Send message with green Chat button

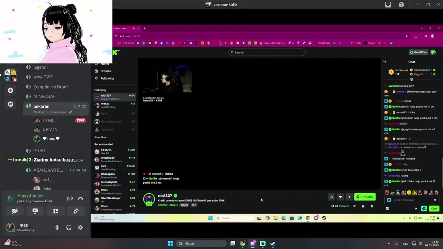pyautogui.click(x=434, y=209)
